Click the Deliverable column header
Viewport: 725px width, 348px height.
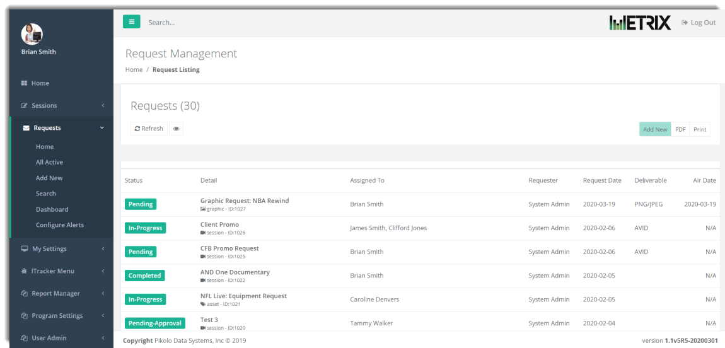coord(651,180)
